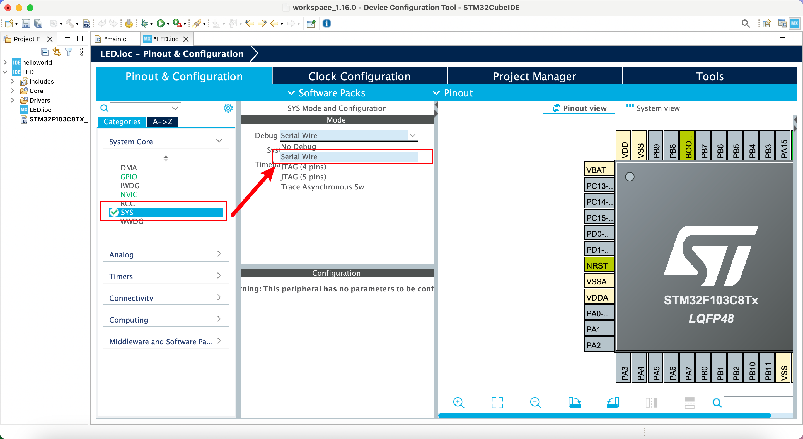Zoom in on the pinout chip view
The image size is (803, 439).
point(459,403)
